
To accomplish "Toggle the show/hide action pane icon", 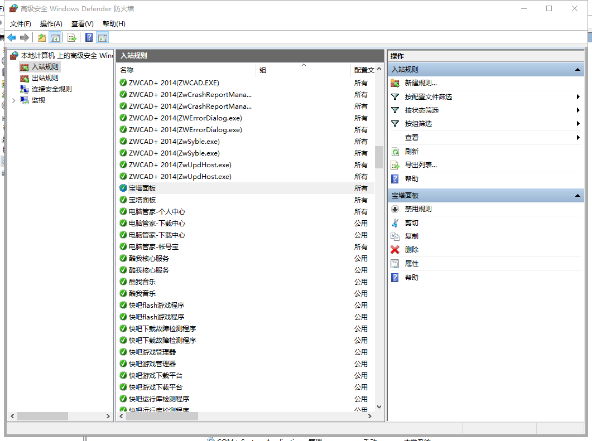I will click(103, 37).
